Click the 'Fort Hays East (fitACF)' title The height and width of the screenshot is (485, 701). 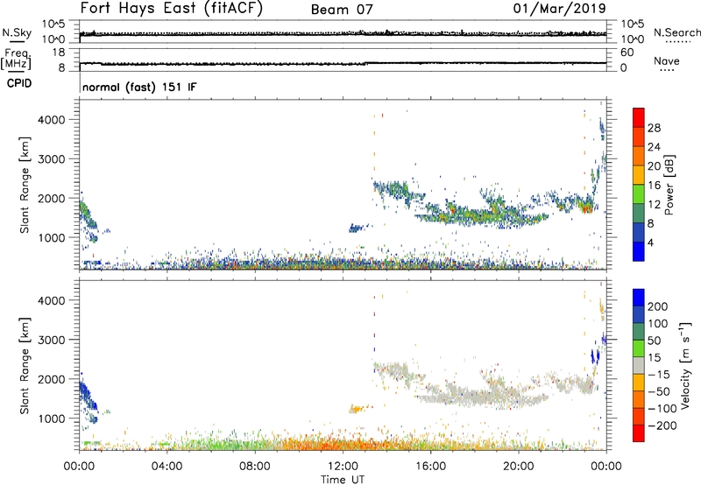(171, 9)
